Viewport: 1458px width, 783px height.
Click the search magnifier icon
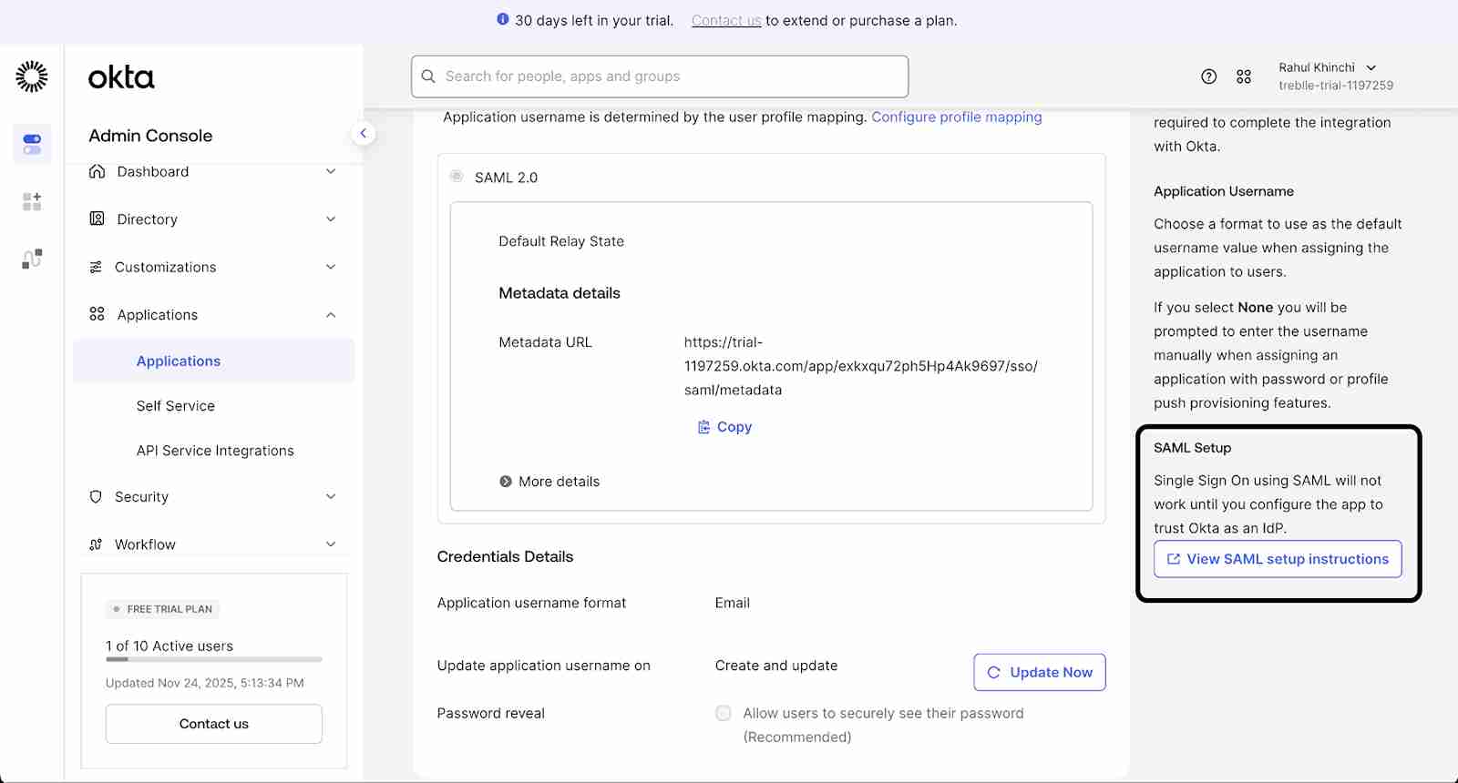point(428,76)
